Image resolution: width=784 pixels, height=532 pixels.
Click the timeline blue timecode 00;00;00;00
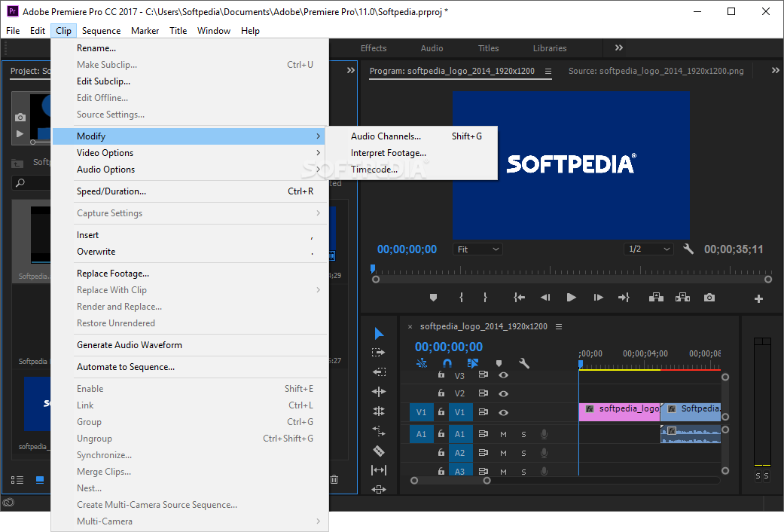click(449, 347)
